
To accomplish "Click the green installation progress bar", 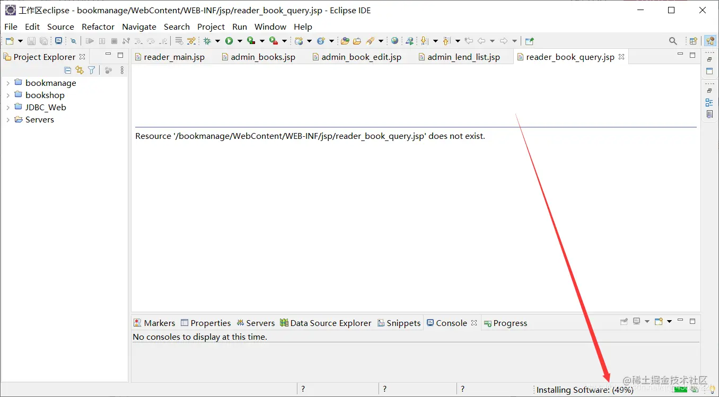I will click(x=681, y=389).
